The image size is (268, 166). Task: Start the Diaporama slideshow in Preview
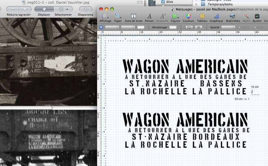86,9
